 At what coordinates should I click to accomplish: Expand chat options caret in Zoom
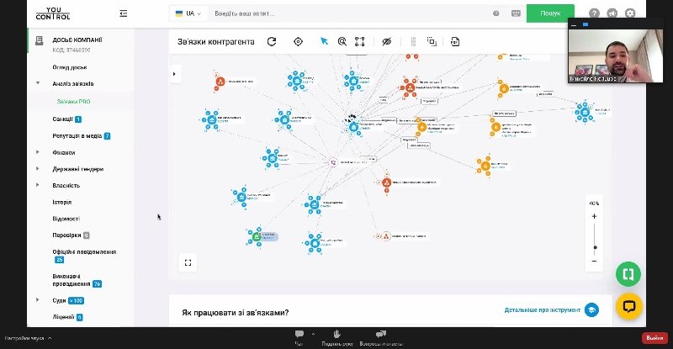[x=313, y=334]
